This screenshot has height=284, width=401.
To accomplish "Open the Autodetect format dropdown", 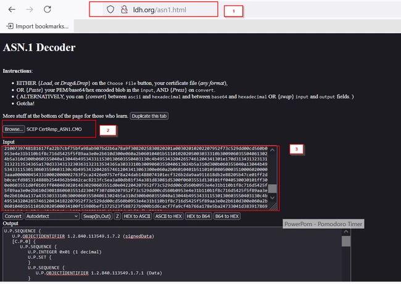I will click(x=52, y=216).
